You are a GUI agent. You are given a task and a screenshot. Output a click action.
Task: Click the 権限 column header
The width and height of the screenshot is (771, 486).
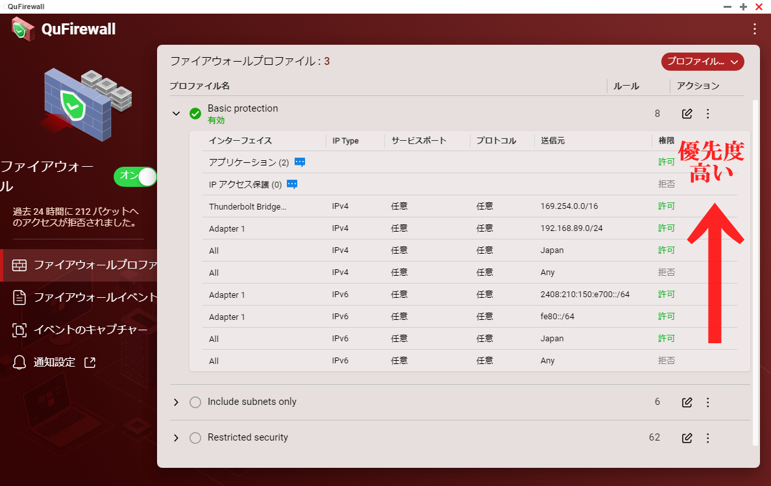(667, 141)
